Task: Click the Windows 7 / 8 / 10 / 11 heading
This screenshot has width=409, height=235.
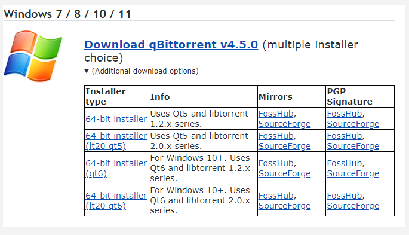Action: coord(67,14)
